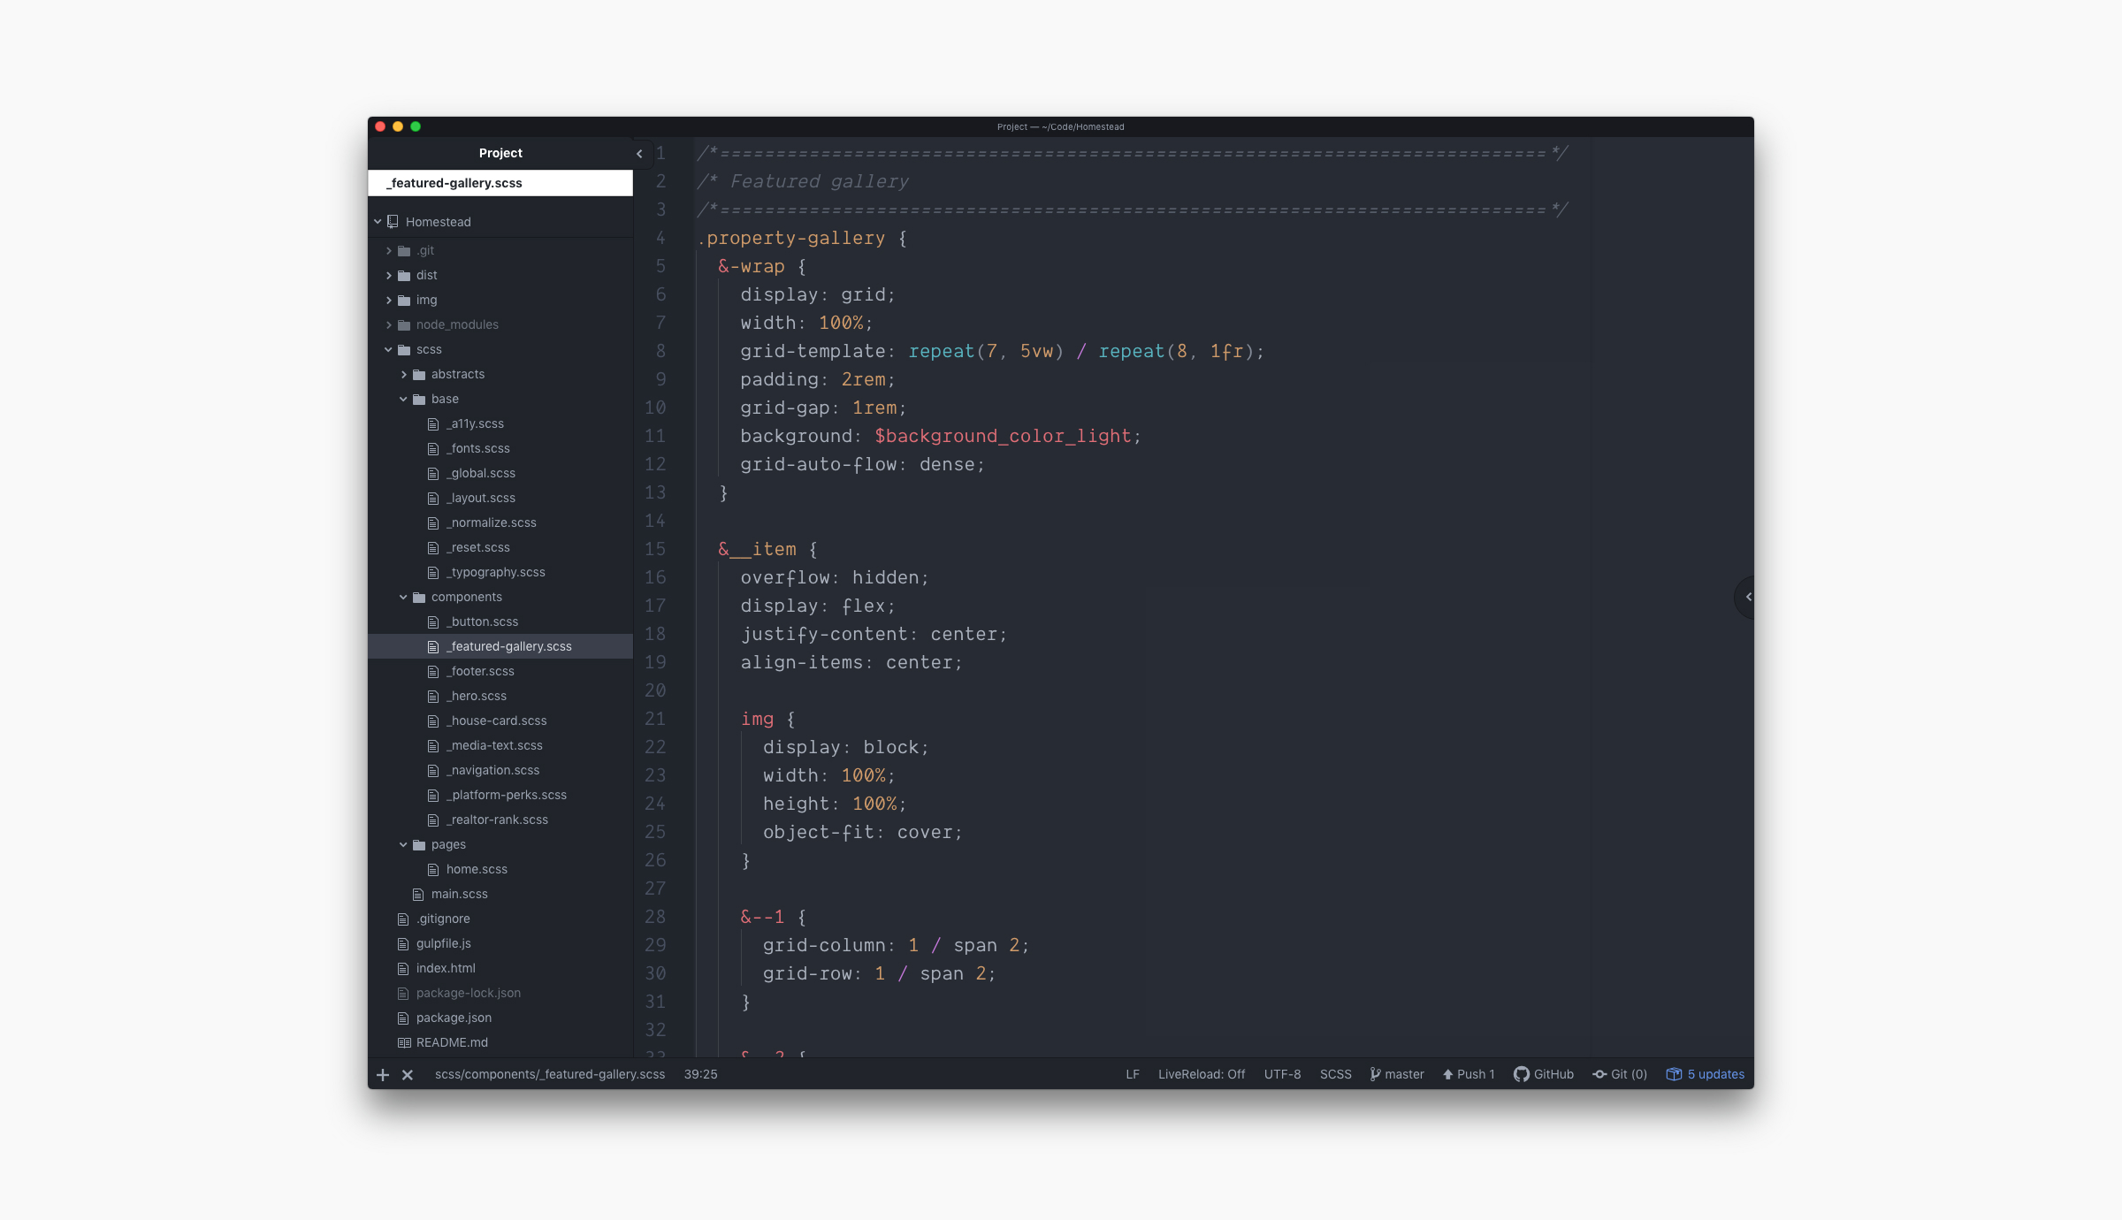Click the 39:25 cursor position indicator
The image size is (2122, 1220).
[x=700, y=1074]
